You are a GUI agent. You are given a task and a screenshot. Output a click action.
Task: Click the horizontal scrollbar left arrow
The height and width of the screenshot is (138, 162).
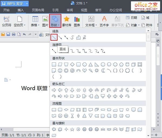coord(1,129)
